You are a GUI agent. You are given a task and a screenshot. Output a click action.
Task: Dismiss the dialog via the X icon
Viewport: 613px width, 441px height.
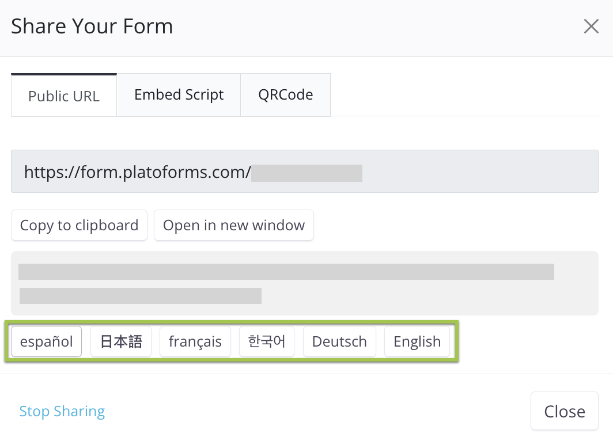coord(591,26)
